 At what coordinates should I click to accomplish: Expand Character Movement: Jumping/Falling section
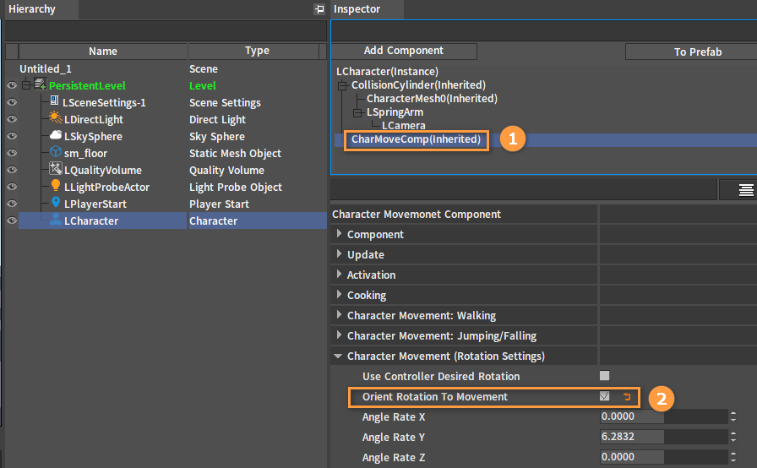coord(339,335)
